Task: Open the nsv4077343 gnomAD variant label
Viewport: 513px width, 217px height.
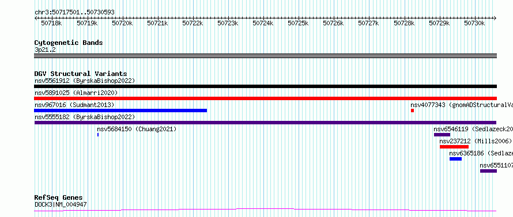Action: coord(462,105)
